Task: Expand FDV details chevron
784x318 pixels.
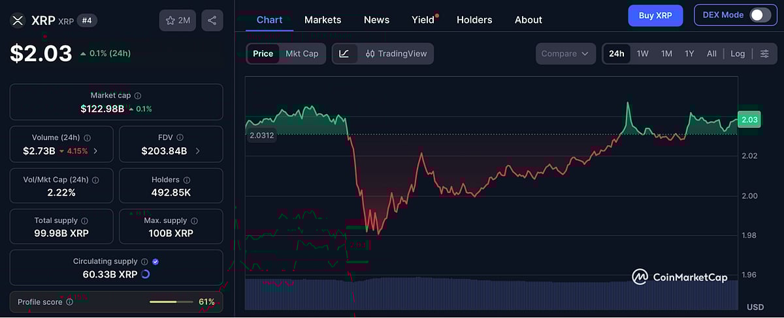Action: pos(198,151)
